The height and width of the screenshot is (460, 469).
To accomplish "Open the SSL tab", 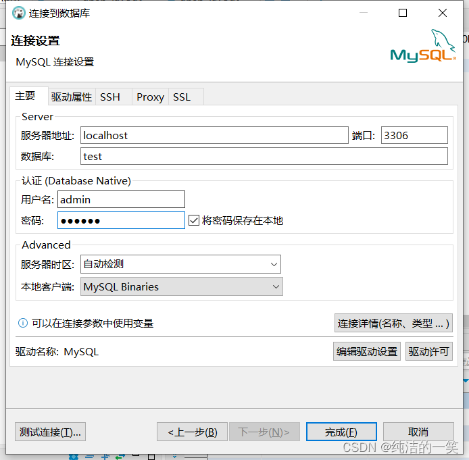I will coord(186,97).
